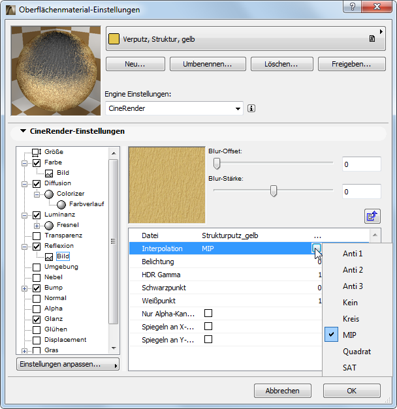Click the library icon in the material name bar
The height and width of the screenshot is (409, 397).
click(x=372, y=39)
